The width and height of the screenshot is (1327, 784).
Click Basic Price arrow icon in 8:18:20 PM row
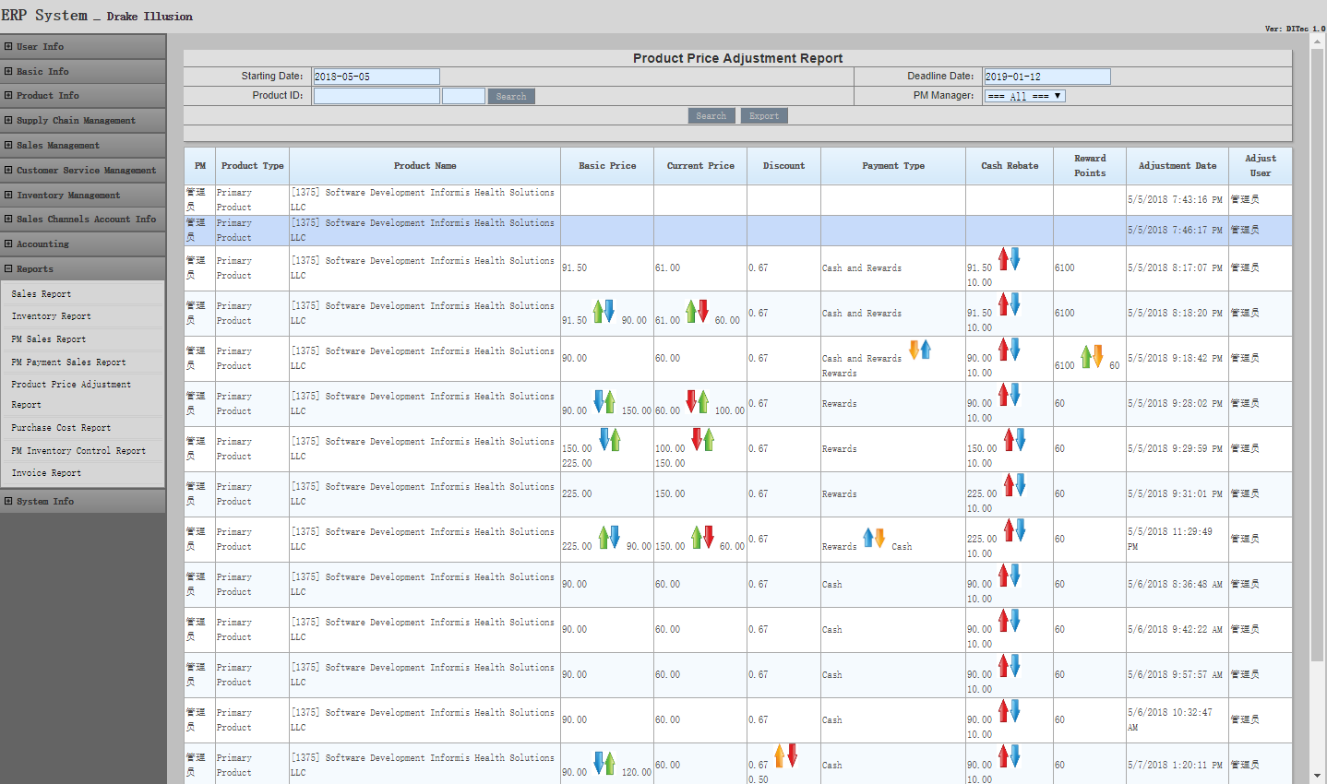pos(604,311)
